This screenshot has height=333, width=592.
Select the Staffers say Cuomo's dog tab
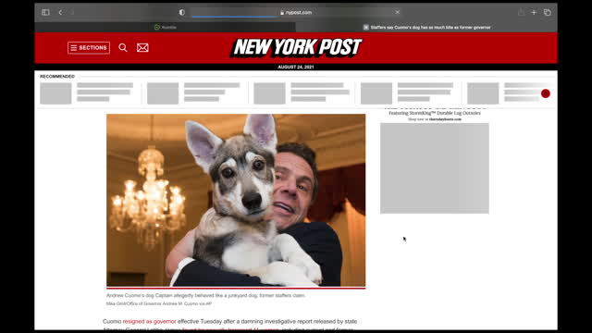tap(426, 27)
